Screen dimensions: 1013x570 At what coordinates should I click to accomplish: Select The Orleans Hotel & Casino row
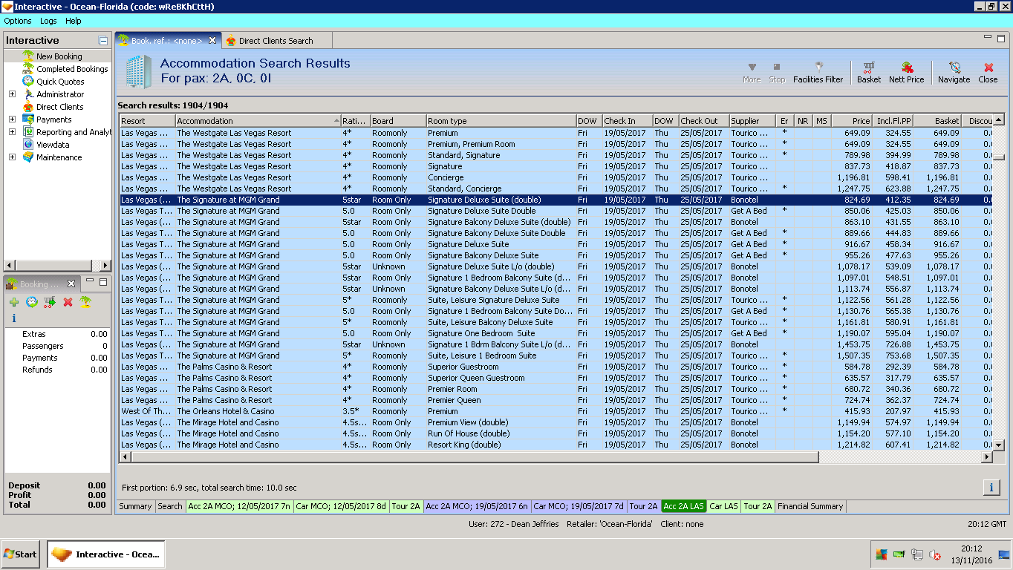click(225, 411)
